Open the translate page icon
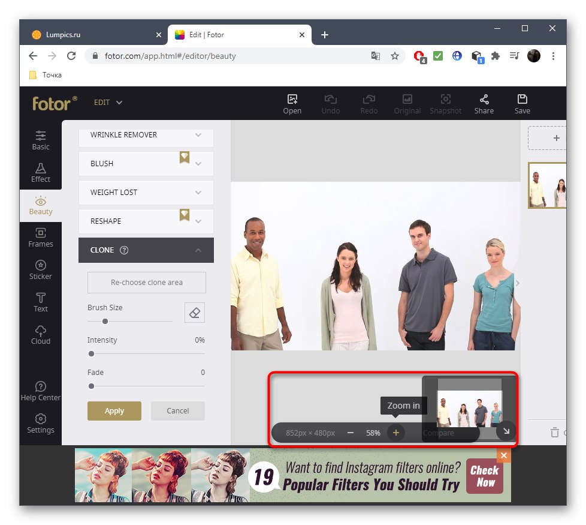The image size is (586, 525). [x=375, y=56]
